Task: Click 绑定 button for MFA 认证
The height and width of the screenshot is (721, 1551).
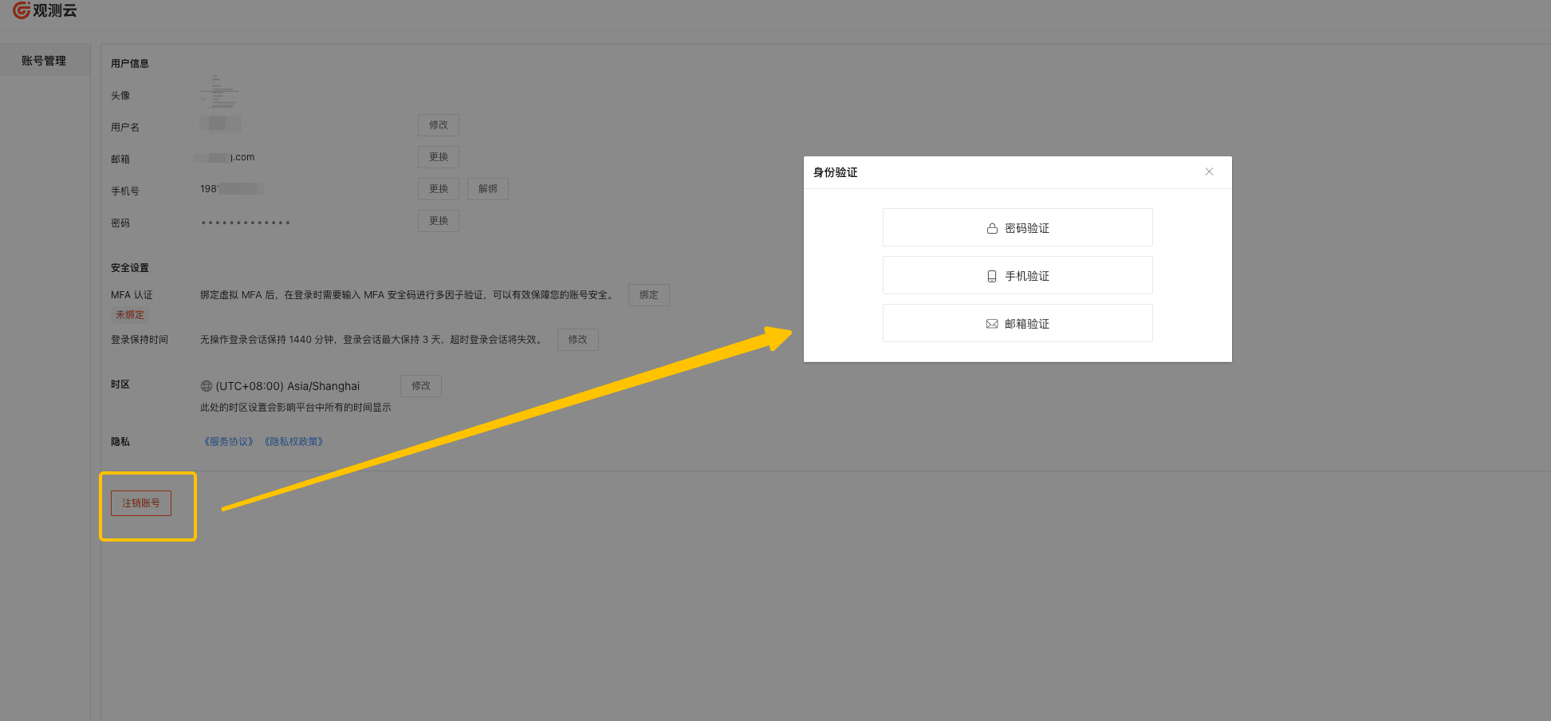Action: [x=649, y=295]
